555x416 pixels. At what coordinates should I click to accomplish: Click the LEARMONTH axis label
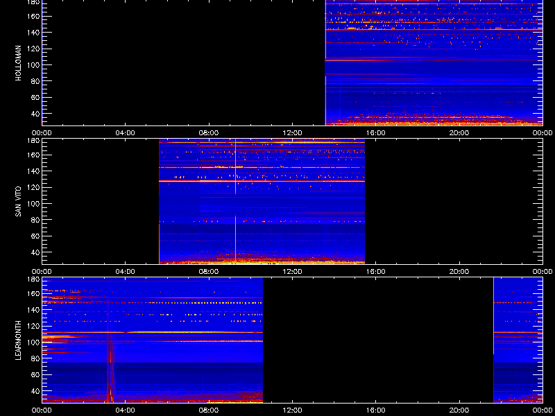coord(18,340)
